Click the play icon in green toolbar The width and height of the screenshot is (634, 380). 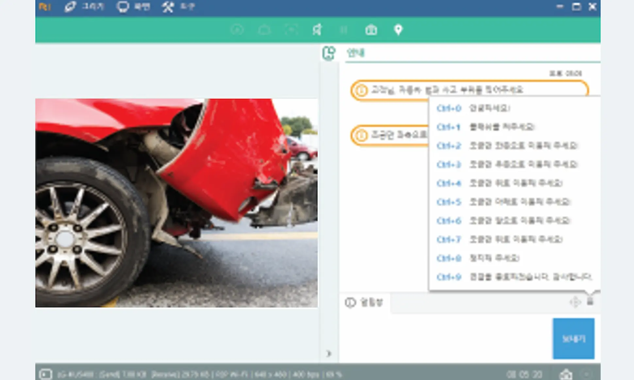pos(237,30)
